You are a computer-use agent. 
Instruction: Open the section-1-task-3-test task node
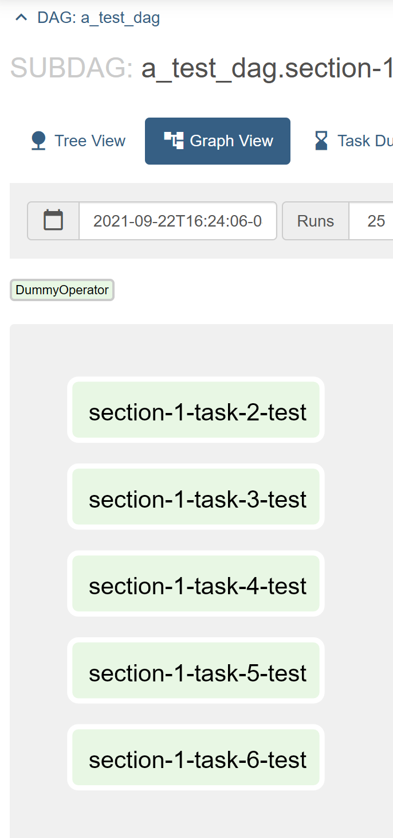(196, 497)
